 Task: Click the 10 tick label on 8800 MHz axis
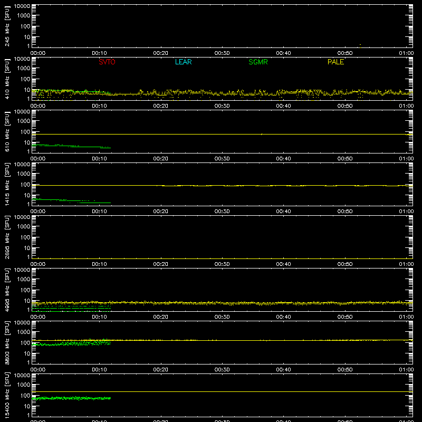(27, 353)
